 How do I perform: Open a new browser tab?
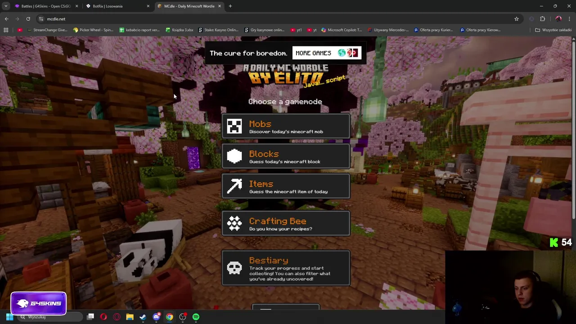(x=230, y=6)
